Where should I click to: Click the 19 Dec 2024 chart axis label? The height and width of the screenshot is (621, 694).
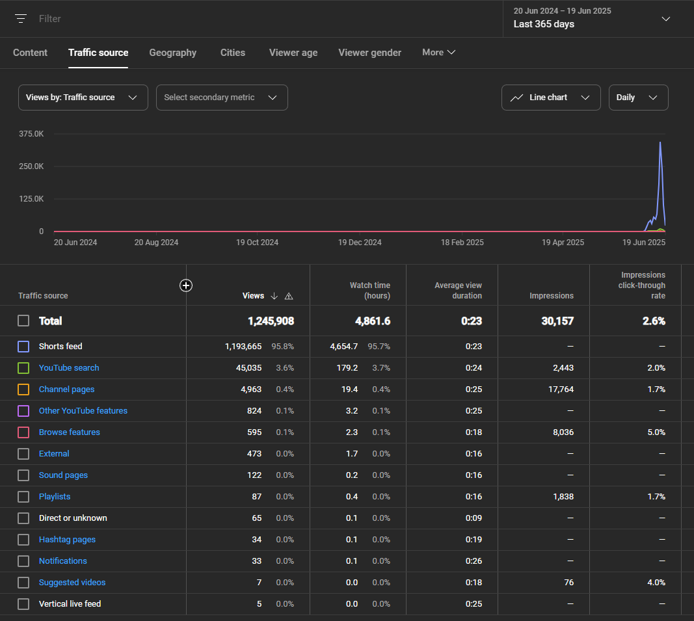[x=360, y=243]
